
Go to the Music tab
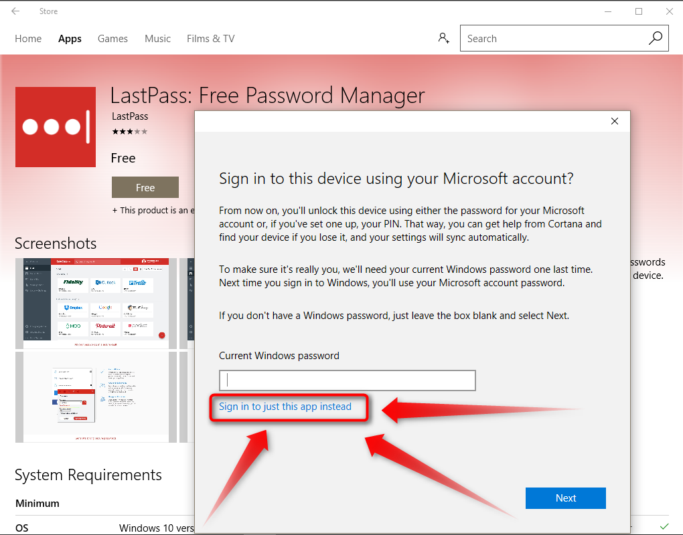[x=157, y=39]
